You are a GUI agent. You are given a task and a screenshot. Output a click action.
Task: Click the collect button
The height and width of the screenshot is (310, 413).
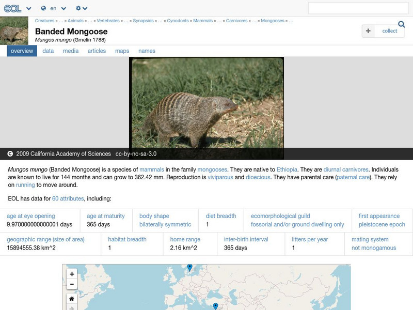(383, 30)
